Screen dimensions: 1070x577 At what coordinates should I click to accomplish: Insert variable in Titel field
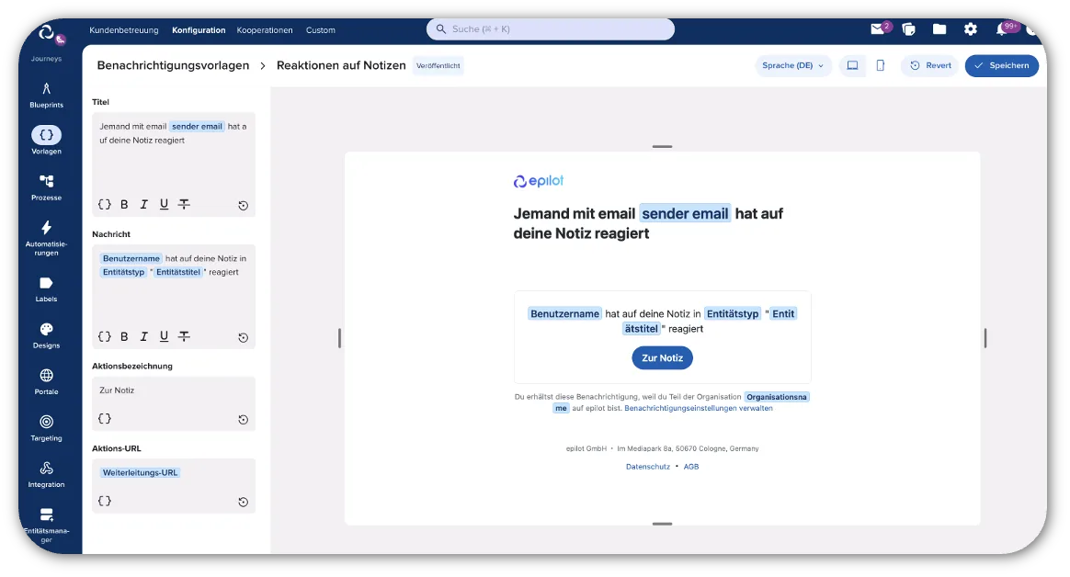click(x=105, y=204)
